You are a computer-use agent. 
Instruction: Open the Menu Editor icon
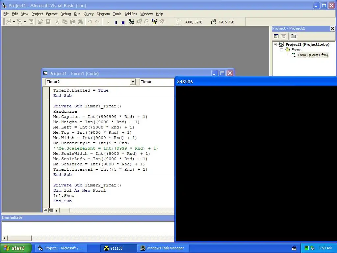pyautogui.click(x=31, y=22)
